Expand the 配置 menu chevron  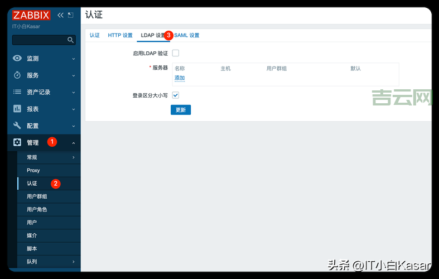coord(74,126)
